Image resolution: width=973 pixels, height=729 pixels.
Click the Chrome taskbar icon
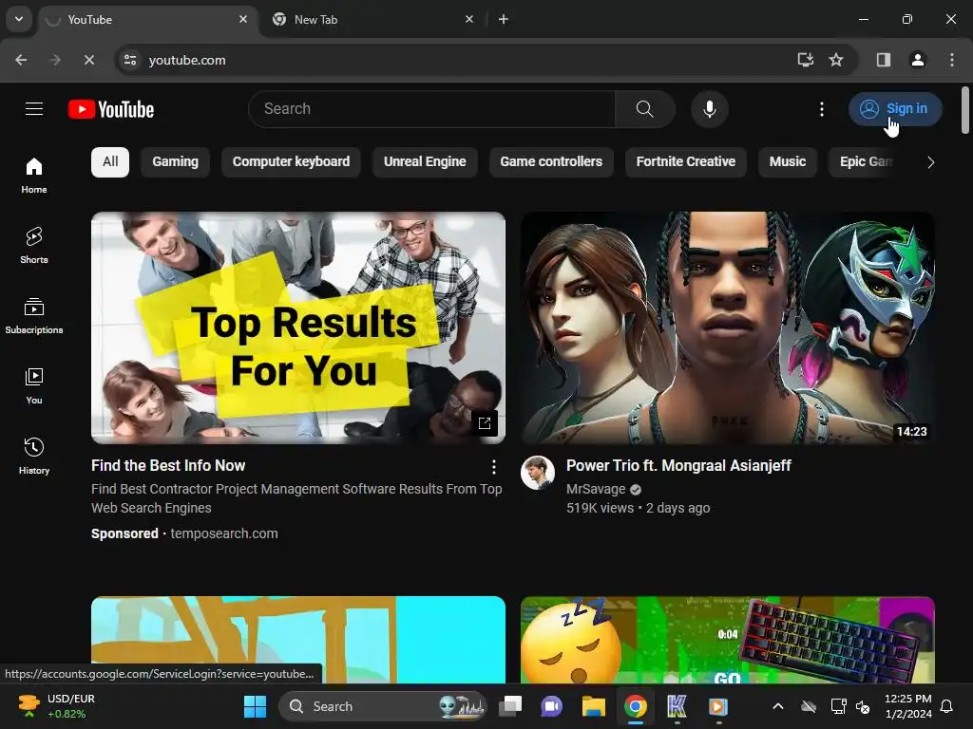pos(636,706)
